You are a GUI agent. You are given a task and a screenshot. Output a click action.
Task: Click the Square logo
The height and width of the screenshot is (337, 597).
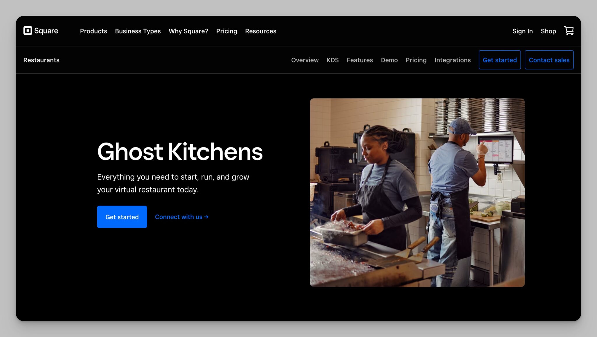41,31
